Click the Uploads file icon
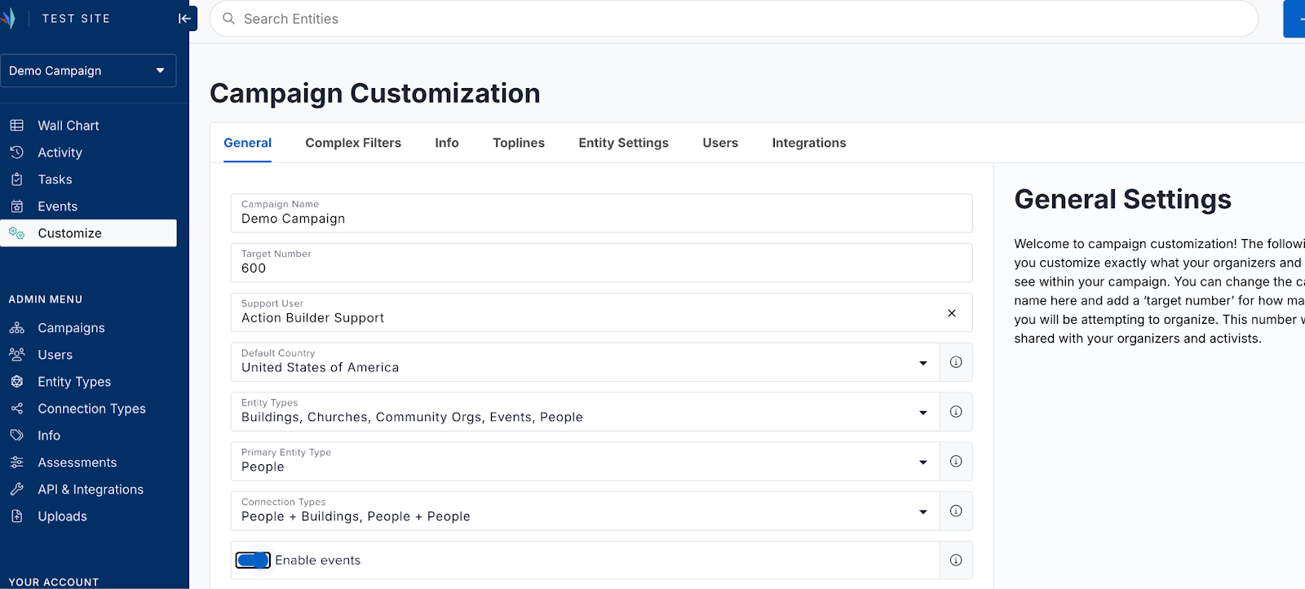The width and height of the screenshot is (1305, 589). [x=16, y=516]
